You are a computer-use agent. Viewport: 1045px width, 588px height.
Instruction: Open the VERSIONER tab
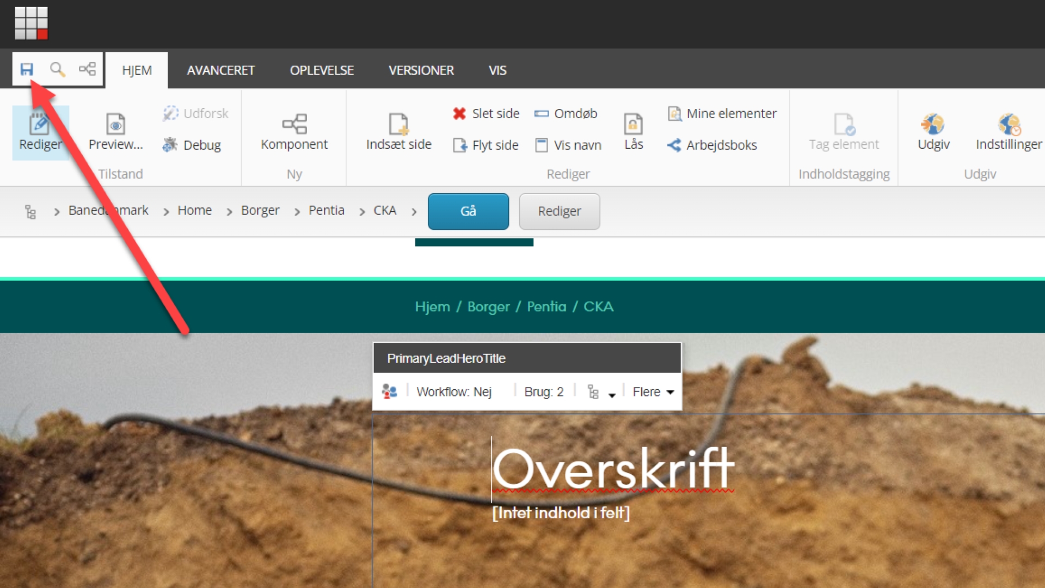(421, 70)
